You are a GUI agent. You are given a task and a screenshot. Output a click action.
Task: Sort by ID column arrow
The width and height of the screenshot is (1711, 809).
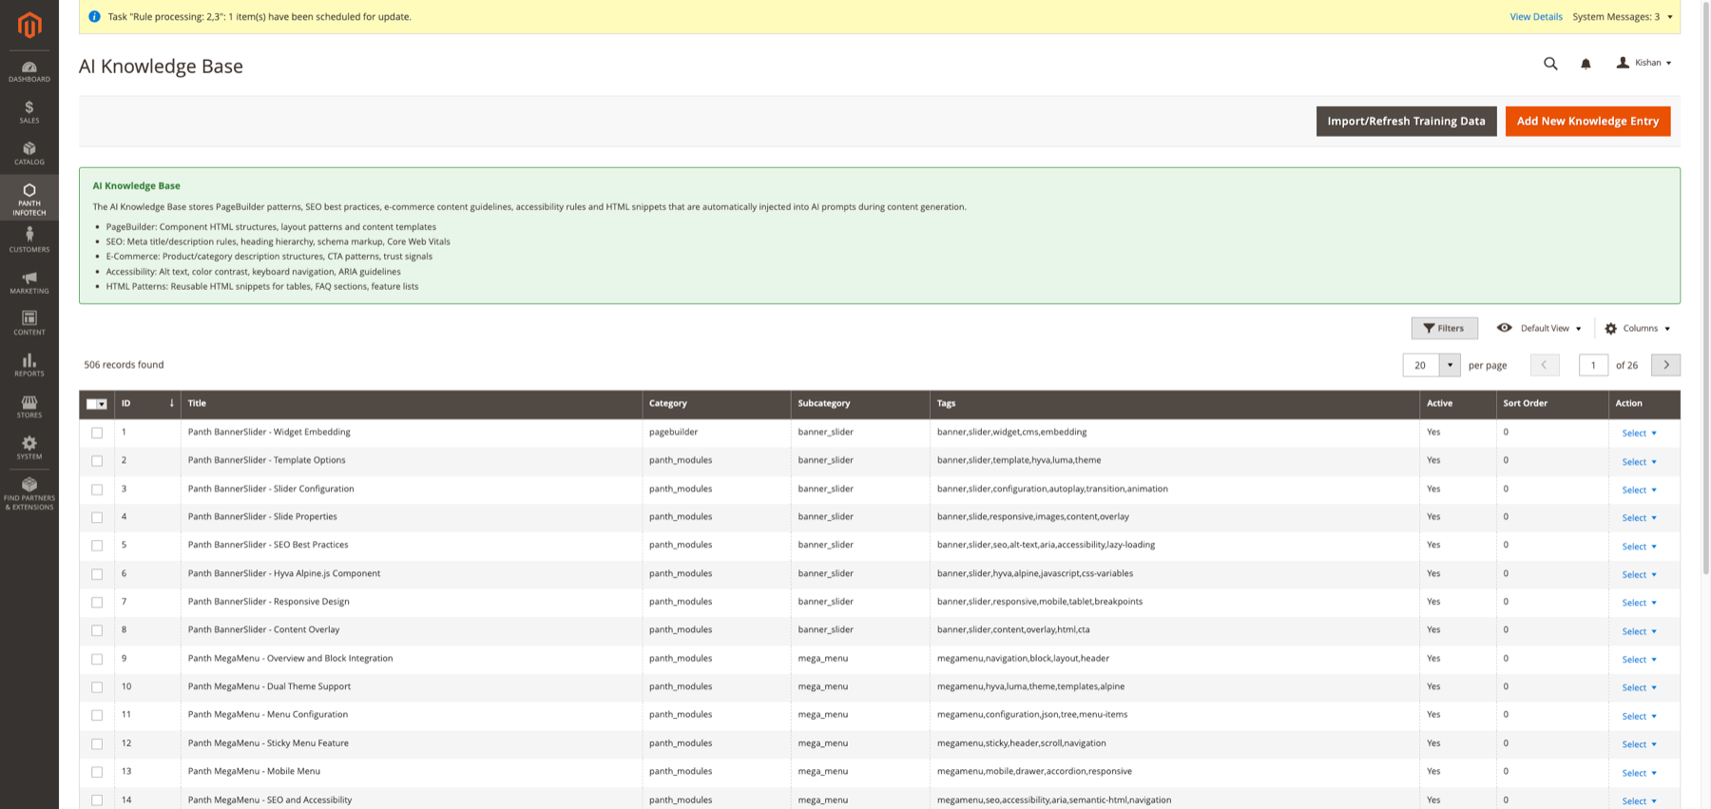[172, 403]
